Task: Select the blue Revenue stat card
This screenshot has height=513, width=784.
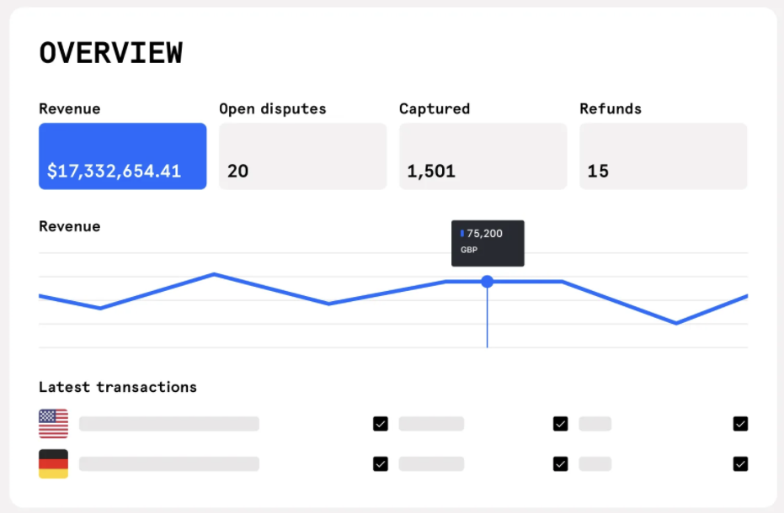Action: [122, 156]
